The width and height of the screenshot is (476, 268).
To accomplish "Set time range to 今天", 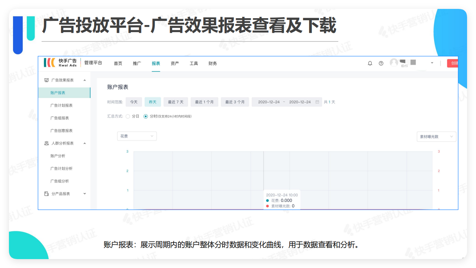I will coord(134,102).
